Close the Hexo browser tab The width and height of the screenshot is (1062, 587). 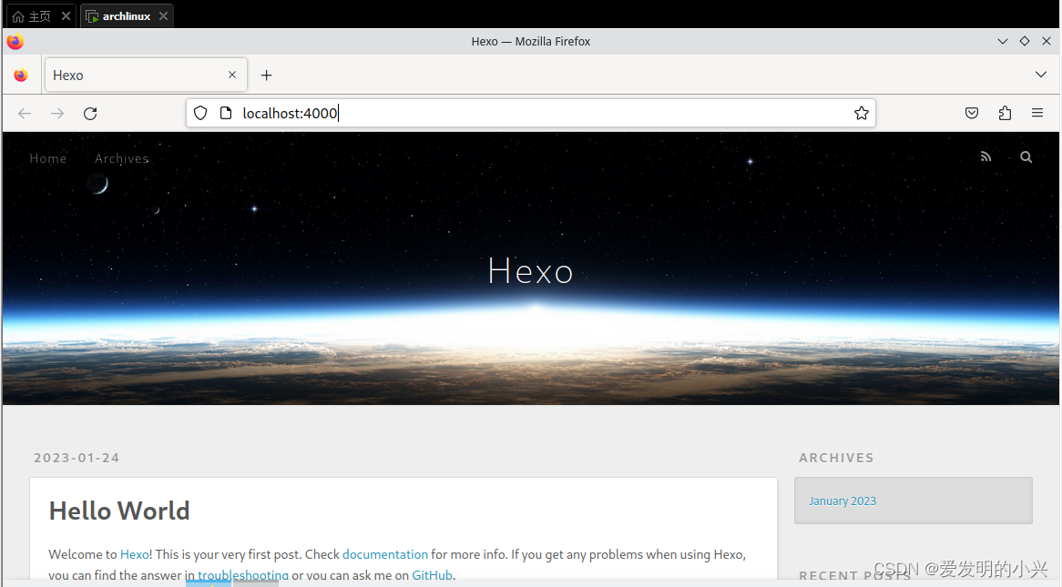232,75
